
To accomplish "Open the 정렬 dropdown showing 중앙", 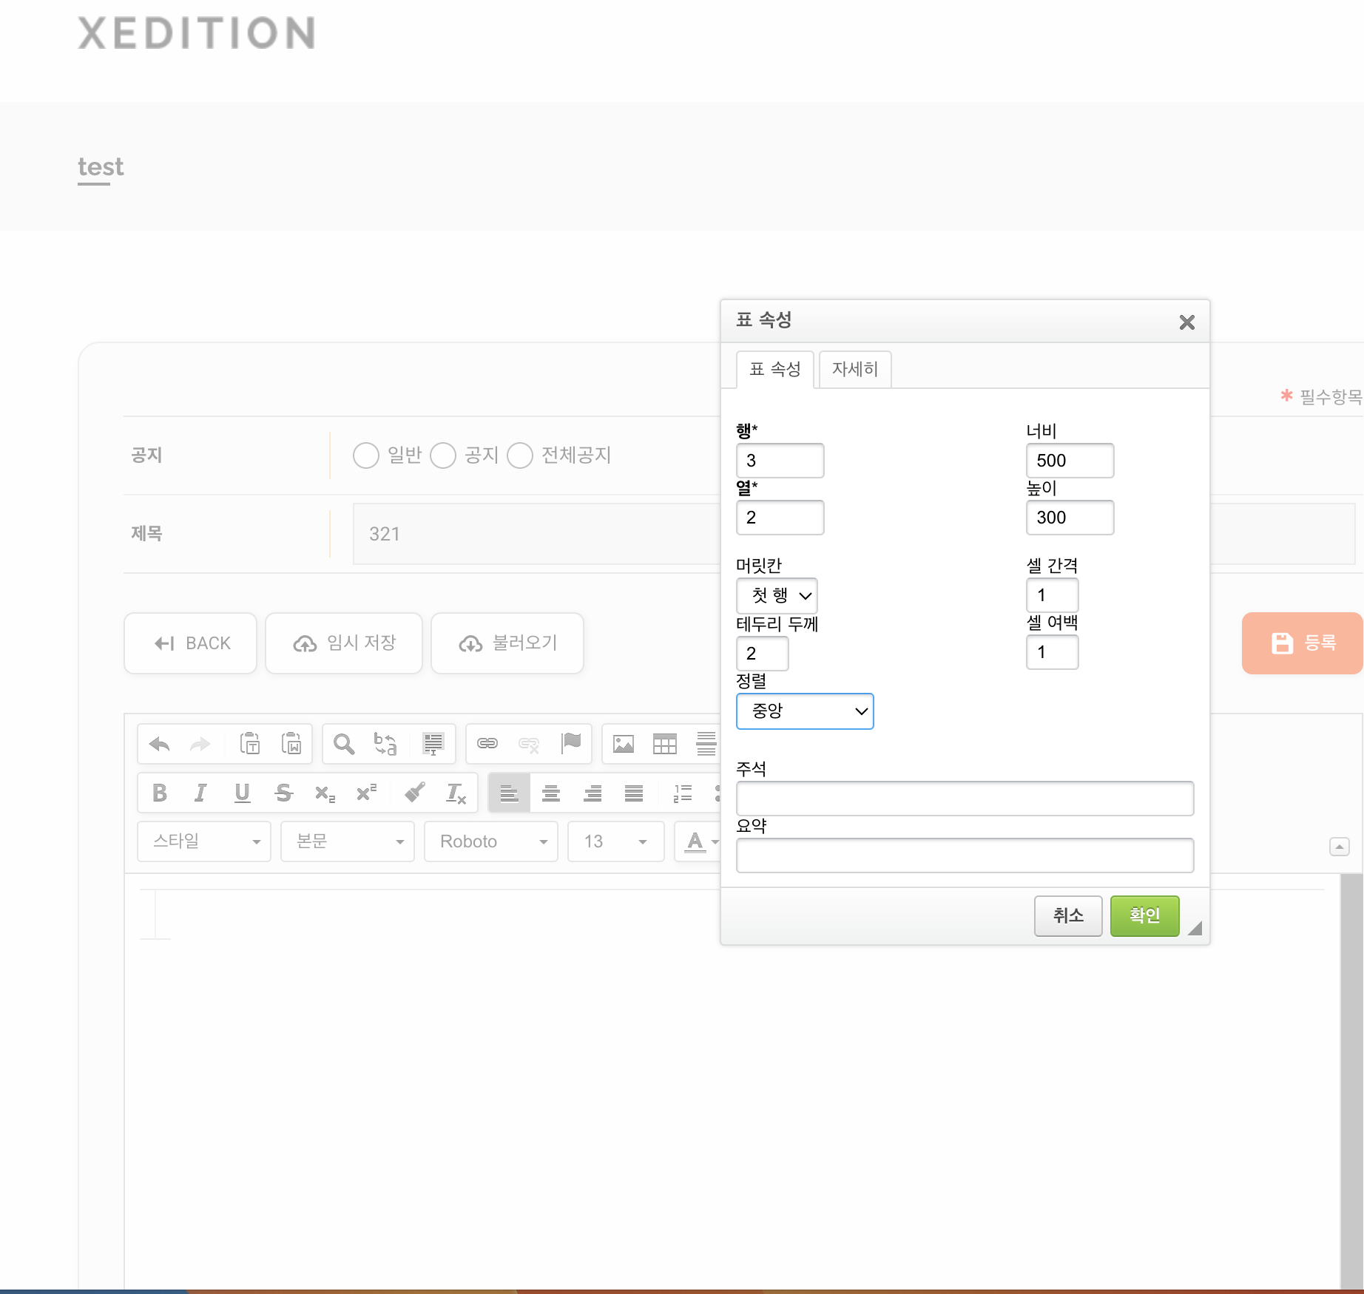I will tap(805, 711).
